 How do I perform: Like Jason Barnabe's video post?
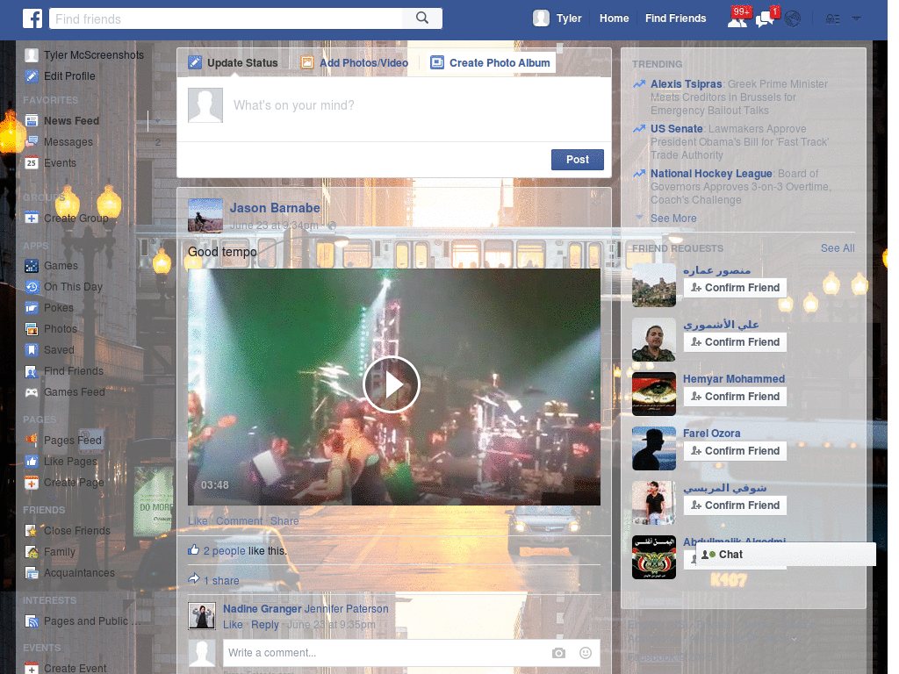(198, 521)
